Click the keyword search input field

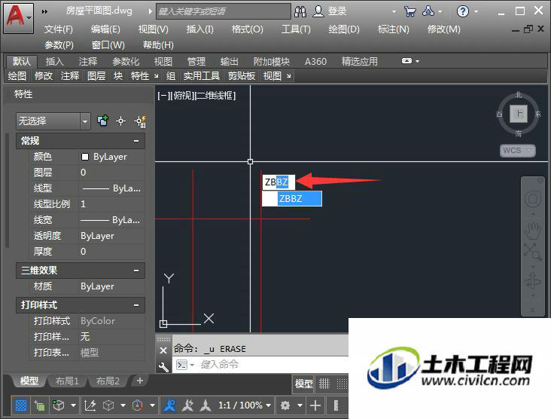coord(223,11)
